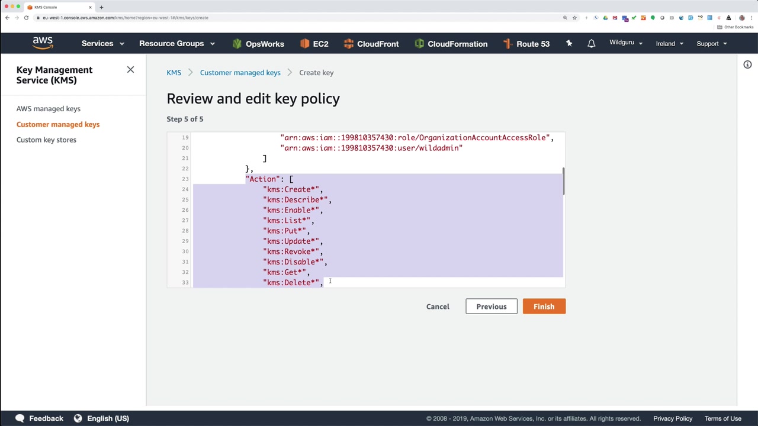The width and height of the screenshot is (758, 426).
Task: Click the policy editor vertical scrollbar
Action: [x=564, y=181]
